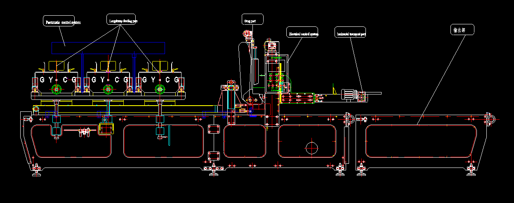Click the letter Y in the leftmost GY·CG unit

pos(50,79)
